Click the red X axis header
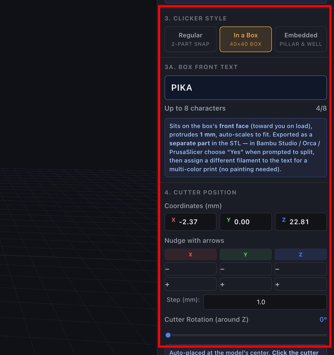This screenshot has width=334, height=355. [191, 255]
